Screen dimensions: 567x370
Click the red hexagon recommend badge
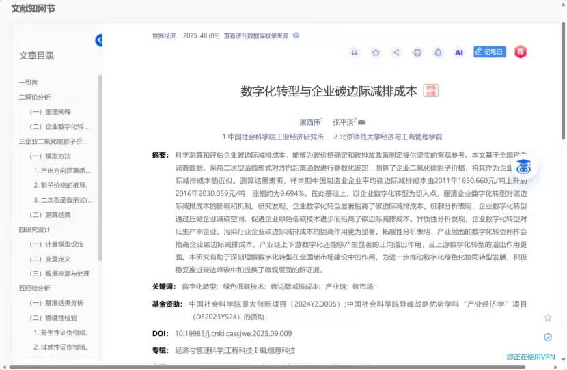point(521,52)
